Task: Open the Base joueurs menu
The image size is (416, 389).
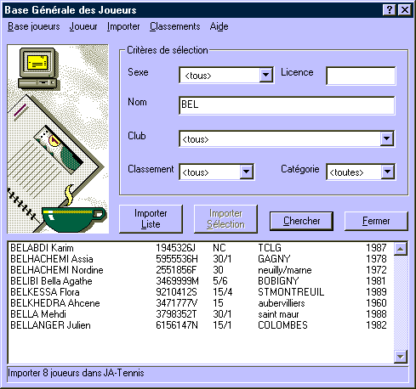Action: coord(34,26)
